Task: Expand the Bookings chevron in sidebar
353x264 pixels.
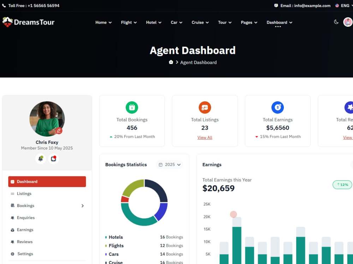Action: click(83, 206)
